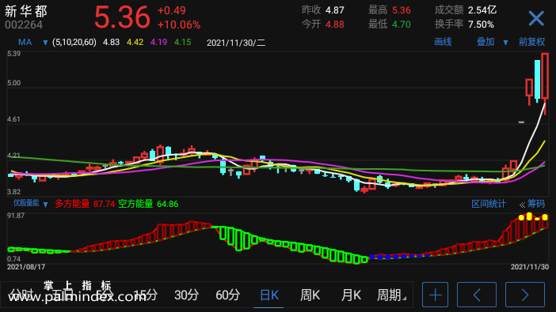Viewport: 556px width, 312px height.
Task: Show the 筹码 chip distribution panel
Action: tap(535, 204)
